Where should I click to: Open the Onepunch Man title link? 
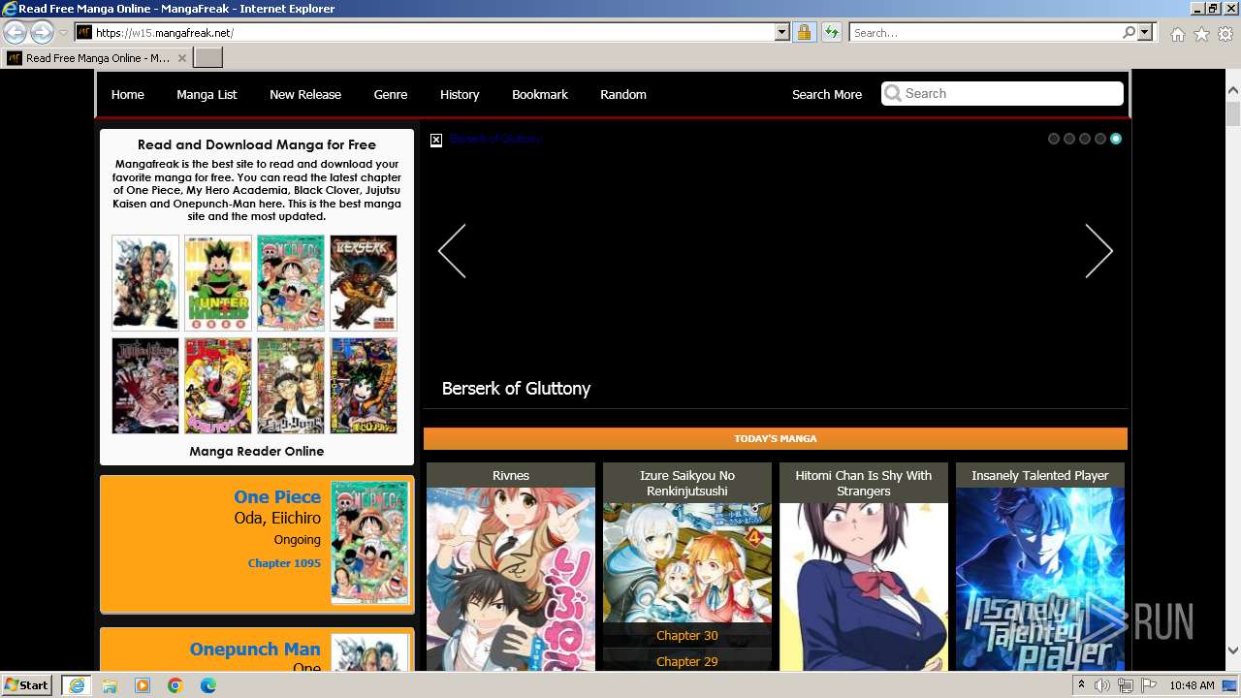coord(255,650)
